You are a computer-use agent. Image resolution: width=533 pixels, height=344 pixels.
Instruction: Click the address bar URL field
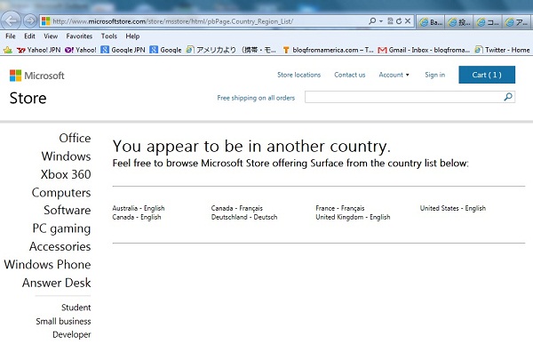pos(208,21)
